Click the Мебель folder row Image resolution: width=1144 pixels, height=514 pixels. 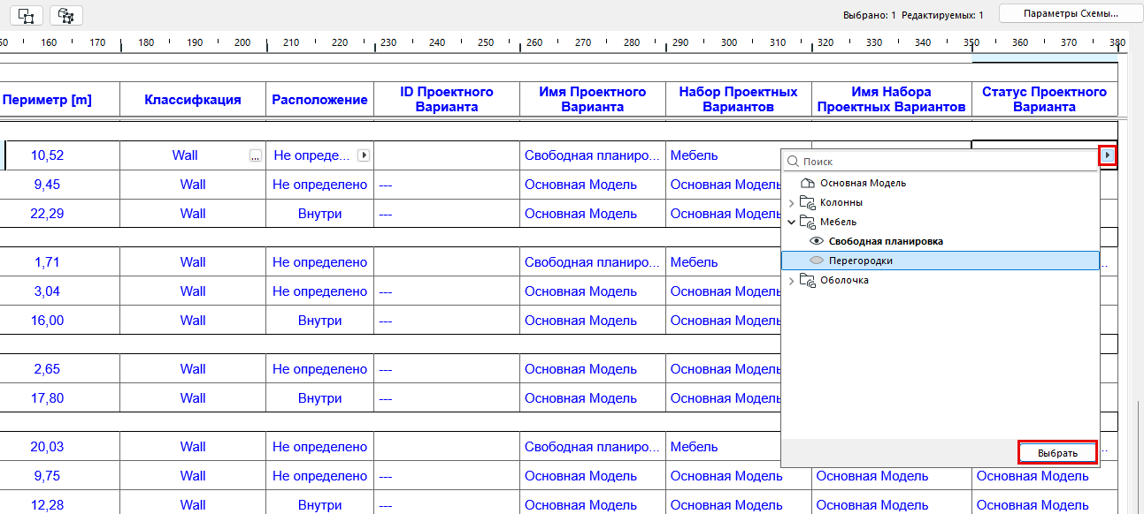click(x=940, y=223)
